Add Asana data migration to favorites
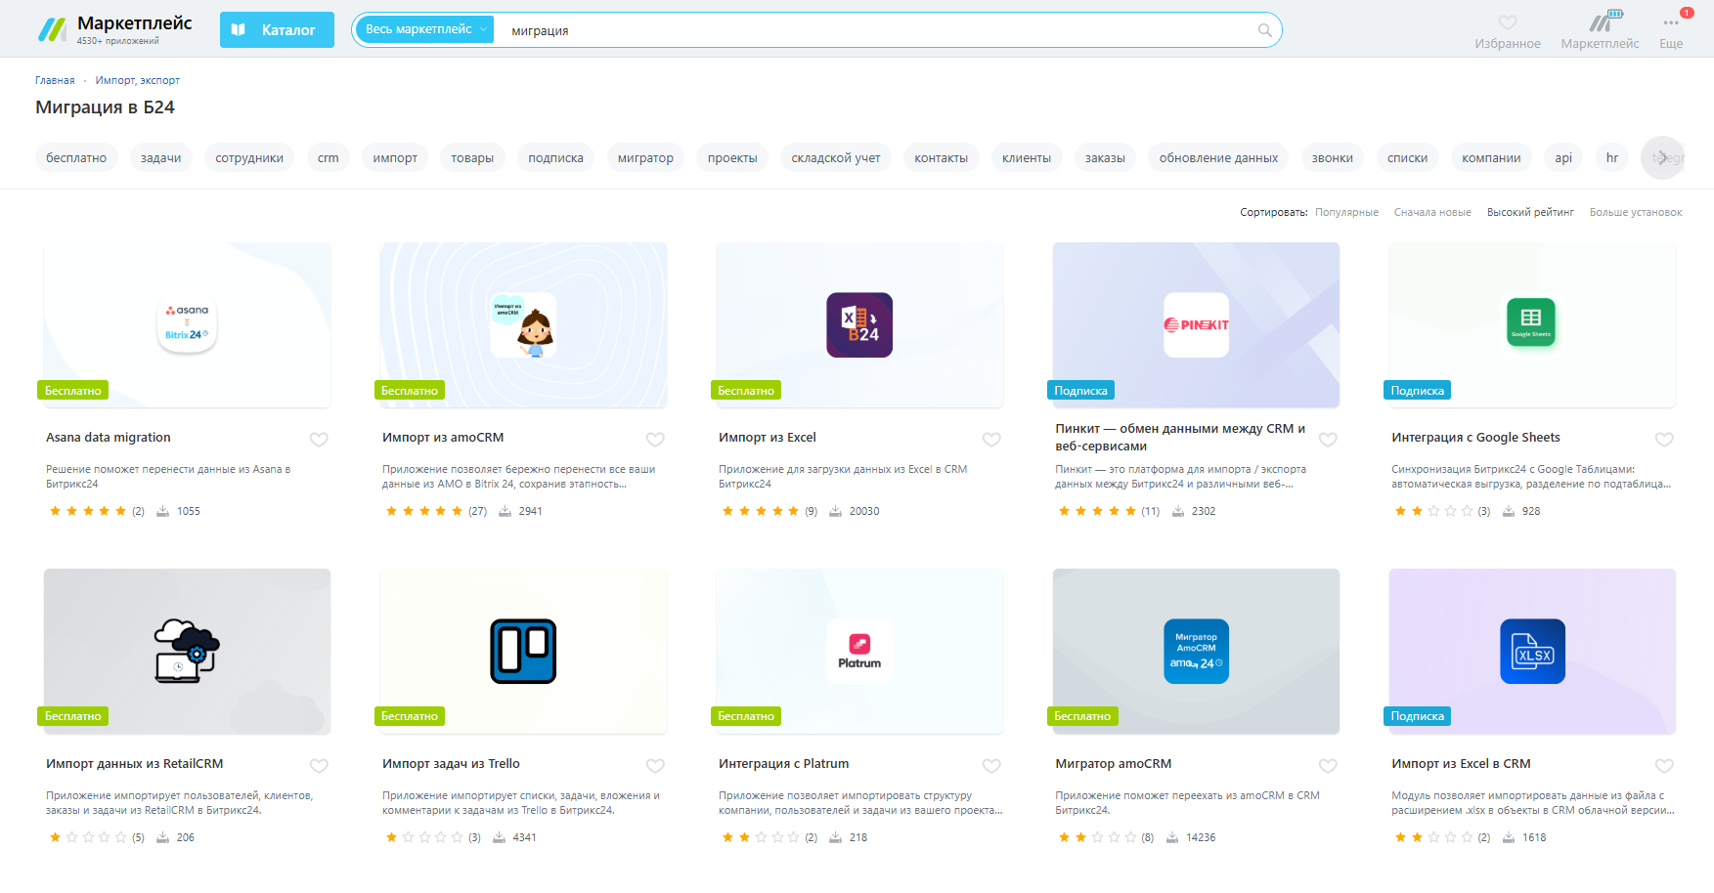1714x893 pixels. pos(319,440)
